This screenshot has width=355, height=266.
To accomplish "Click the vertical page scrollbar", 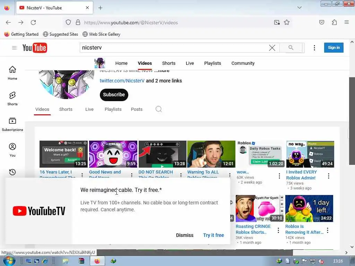I will pyautogui.click(x=352, y=121).
